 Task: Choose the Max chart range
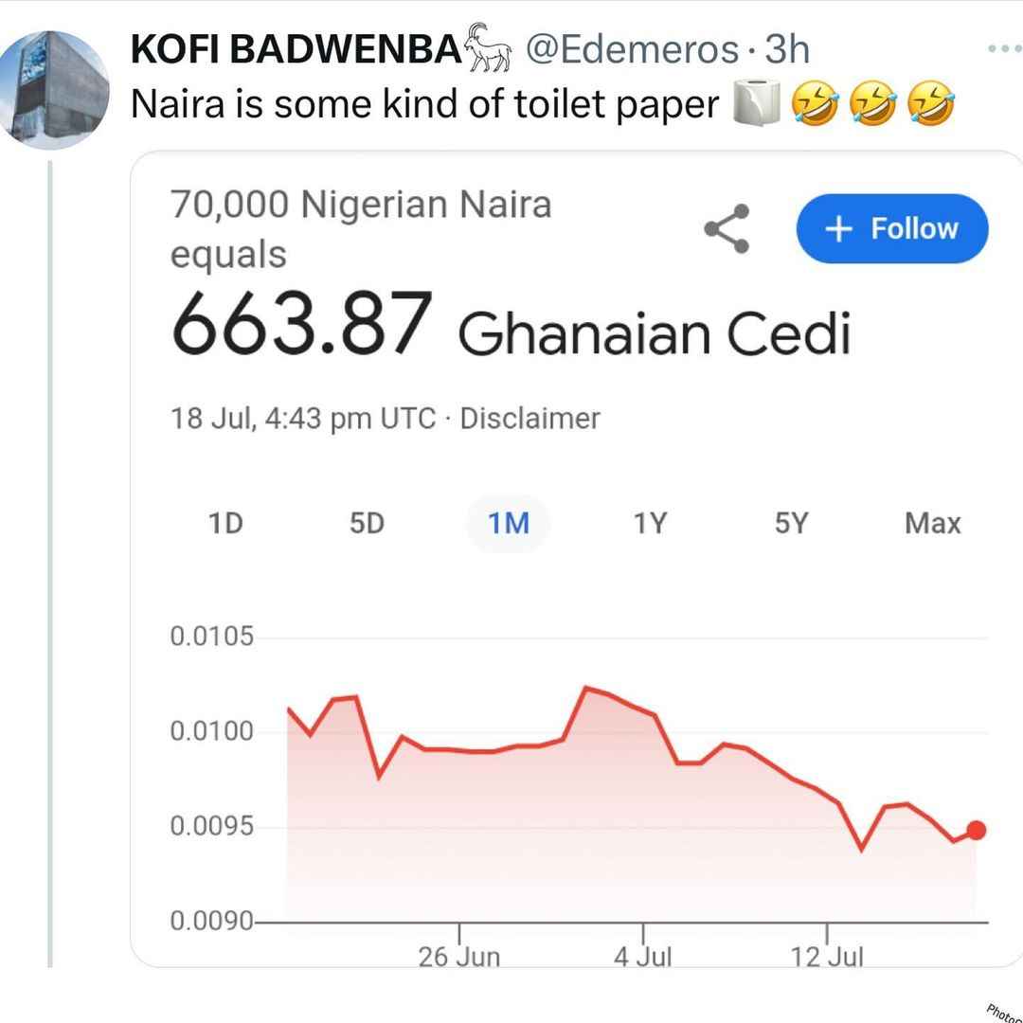pyautogui.click(x=932, y=523)
